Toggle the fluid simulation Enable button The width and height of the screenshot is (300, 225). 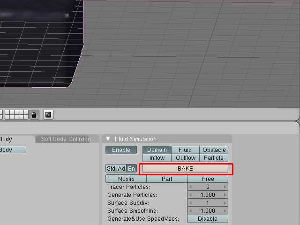pos(121,150)
